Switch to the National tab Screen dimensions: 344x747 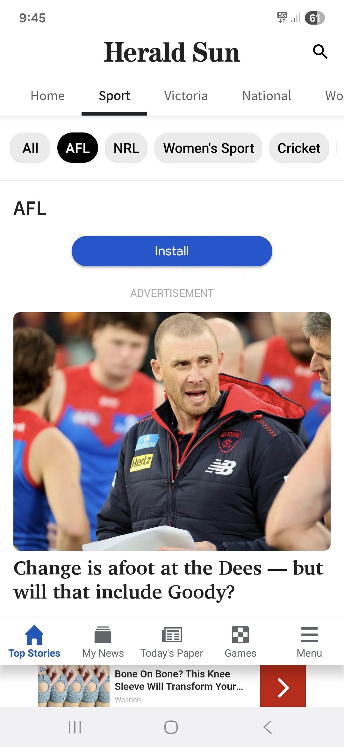(267, 96)
